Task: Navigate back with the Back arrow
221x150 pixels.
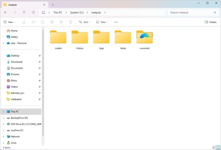Action: click(5, 12)
